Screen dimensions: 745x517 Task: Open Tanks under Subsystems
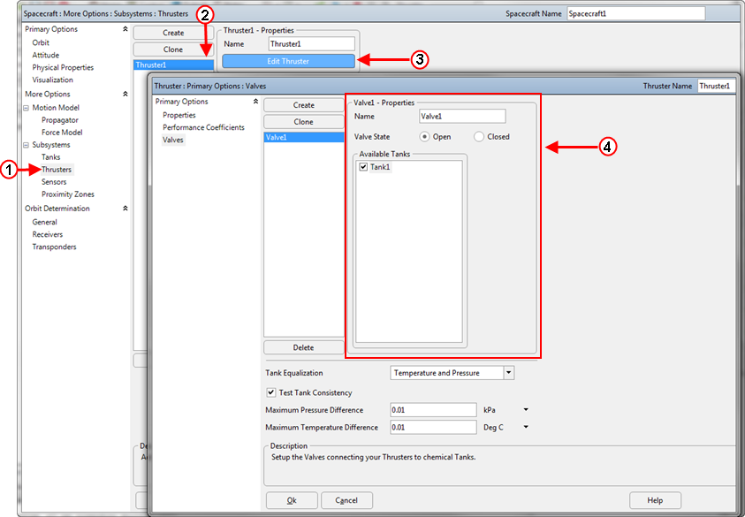51,157
